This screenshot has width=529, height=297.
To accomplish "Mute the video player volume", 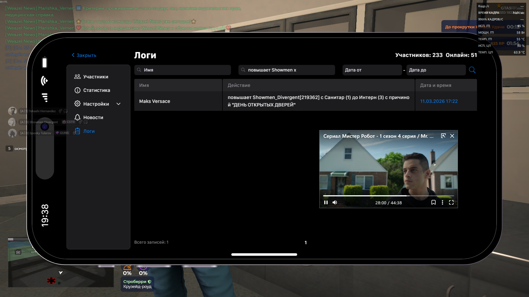I will point(335,203).
